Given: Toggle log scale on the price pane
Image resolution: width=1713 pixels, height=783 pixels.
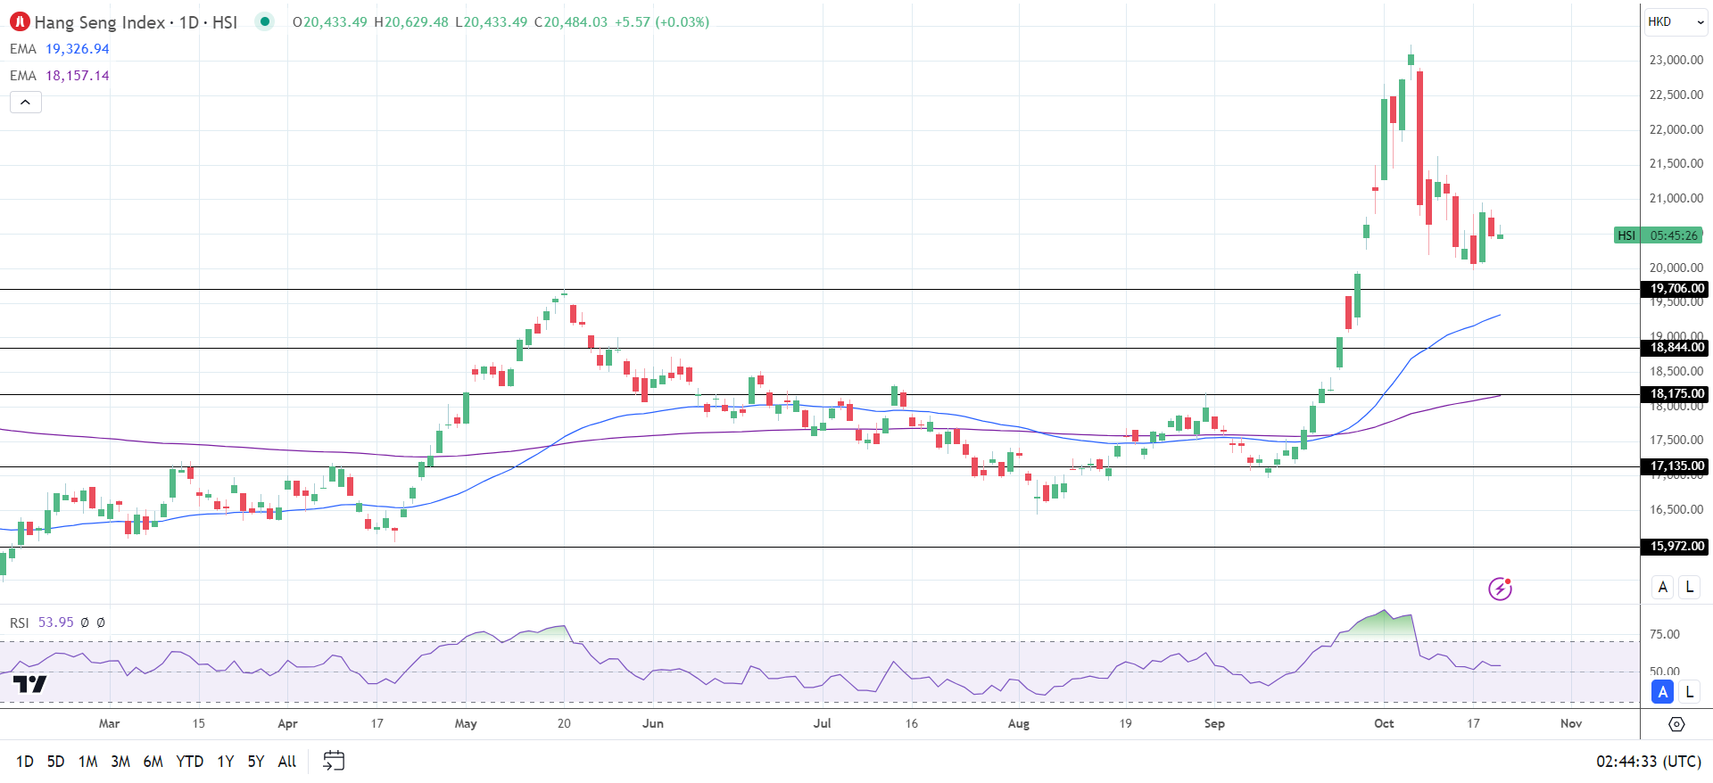Looking at the screenshot, I should 1689,587.
